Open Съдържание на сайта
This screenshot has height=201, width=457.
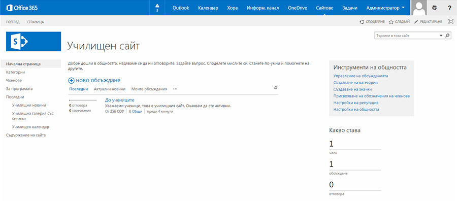coord(26,135)
